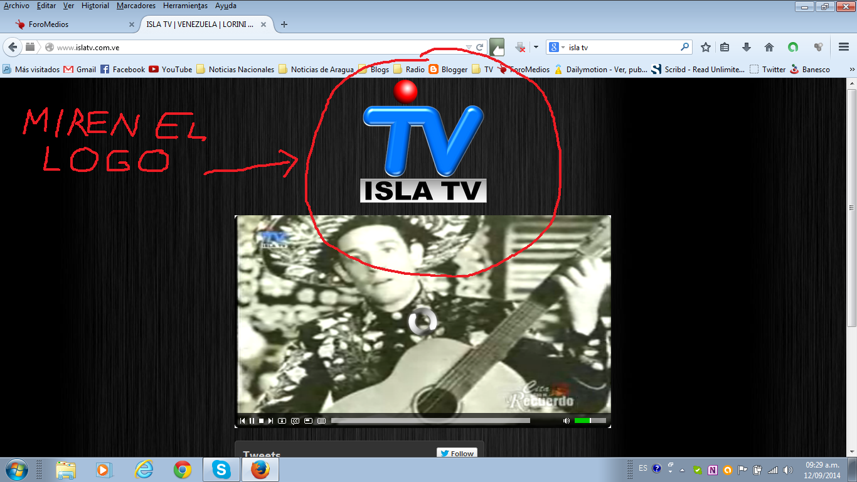
Task: Open the URL bar history dropdown arrow
Action: (x=468, y=47)
